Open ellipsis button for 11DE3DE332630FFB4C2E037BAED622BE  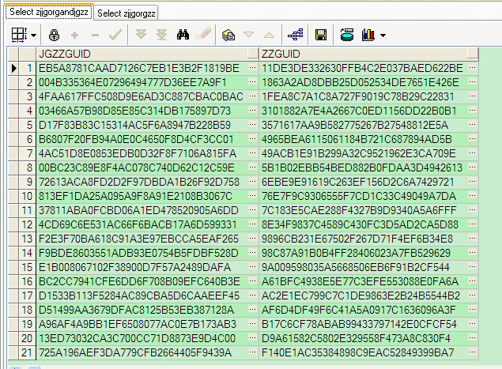[x=472, y=68]
